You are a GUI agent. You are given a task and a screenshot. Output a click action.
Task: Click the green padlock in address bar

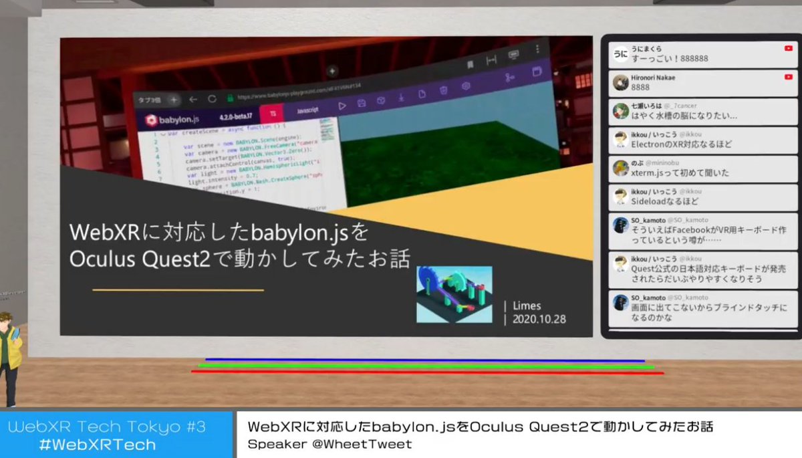coord(229,98)
